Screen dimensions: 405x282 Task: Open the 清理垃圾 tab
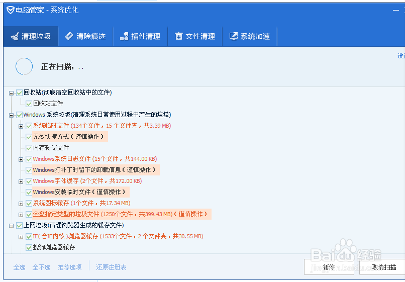[31, 36]
